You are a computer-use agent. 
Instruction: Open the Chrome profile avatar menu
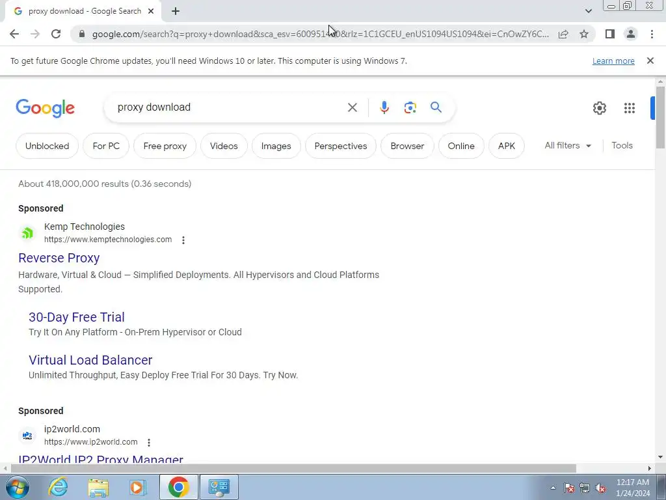point(631,34)
